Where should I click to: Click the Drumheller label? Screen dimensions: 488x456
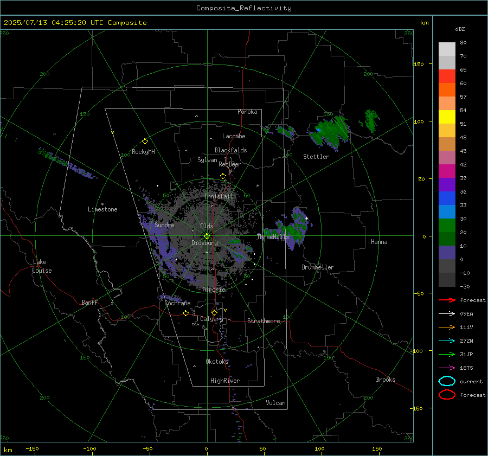tap(318, 267)
